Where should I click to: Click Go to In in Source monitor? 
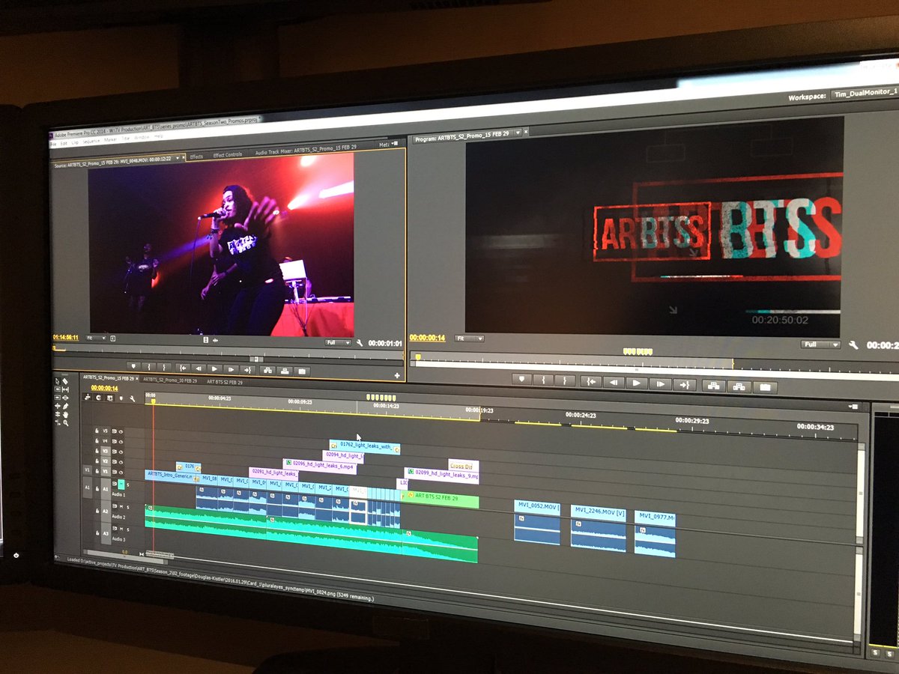pos(183,368)
